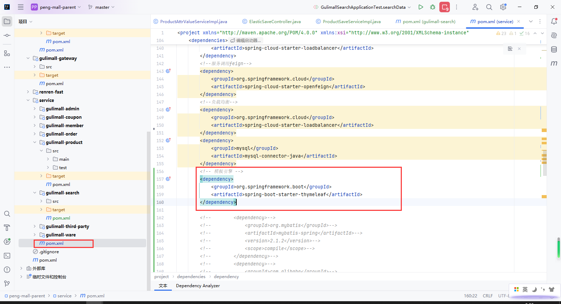Click the 160:22 caret position
This screenshot has width=561, height=304.
click(471, 296)
